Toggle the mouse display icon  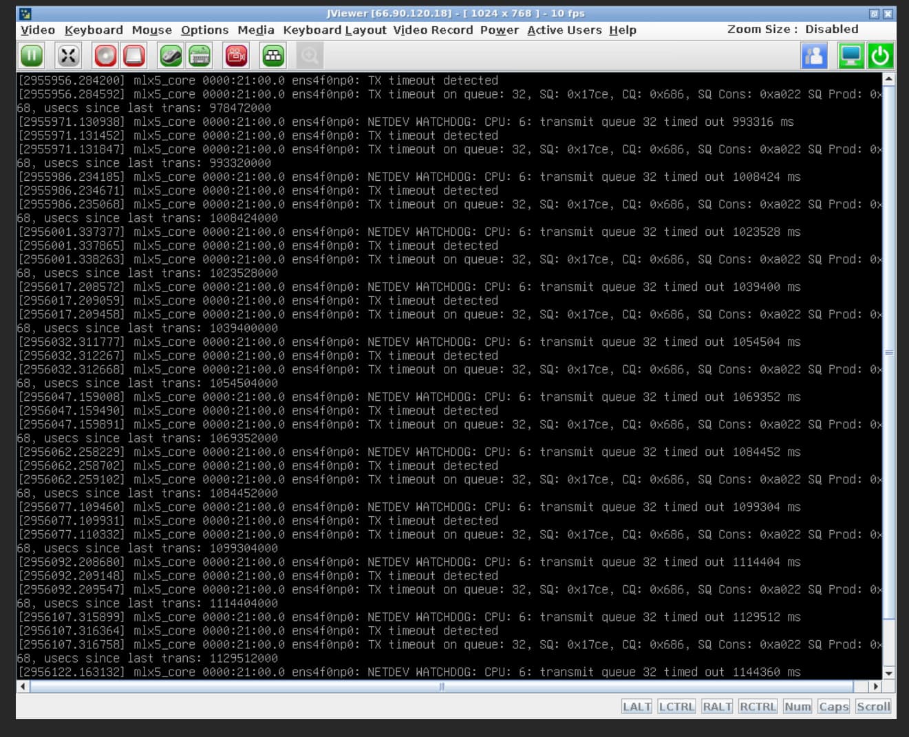(171, 56)
